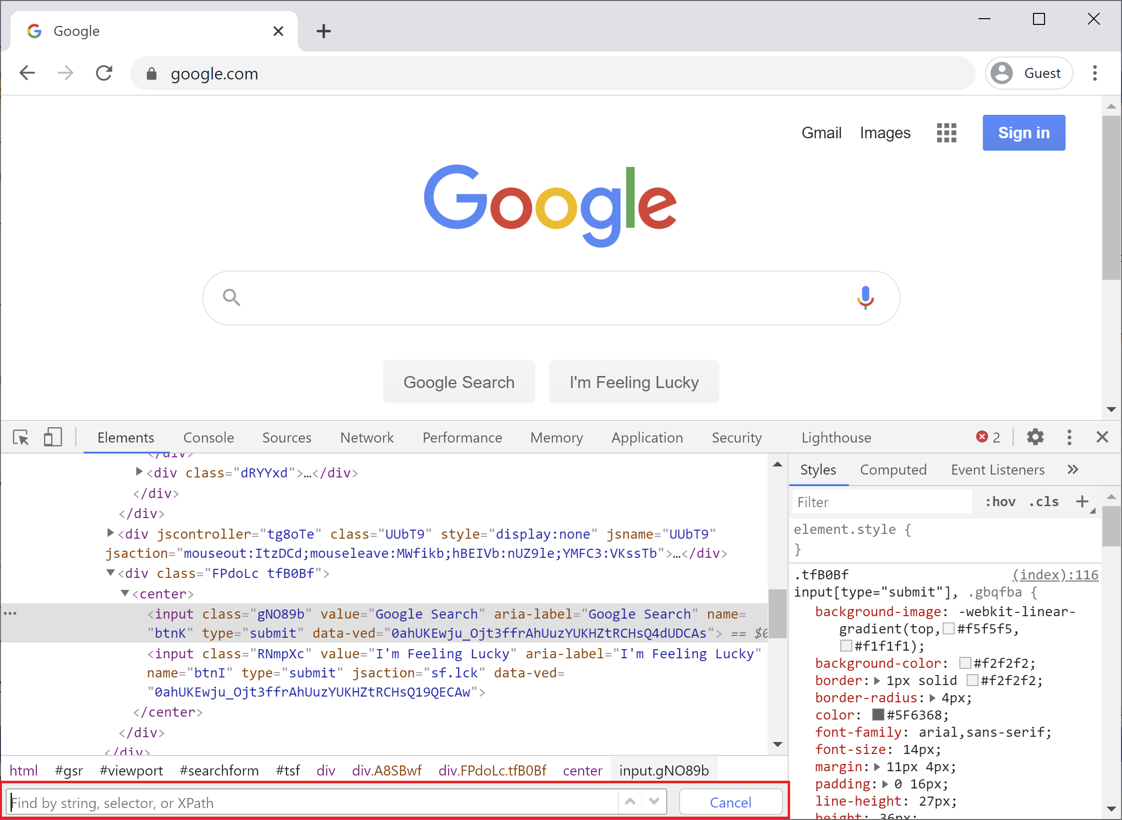The width and height of the screenshot is (1122, 820).
Task: Click the Find by string search field
Action: [313, 803]
